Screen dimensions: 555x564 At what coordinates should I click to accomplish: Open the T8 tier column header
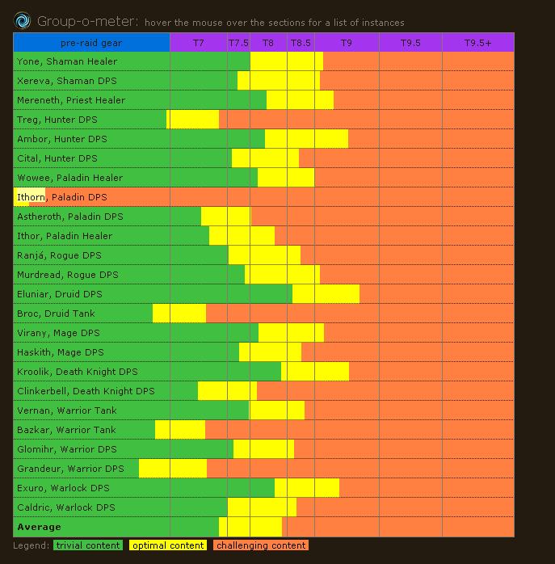tap(268, 43)
